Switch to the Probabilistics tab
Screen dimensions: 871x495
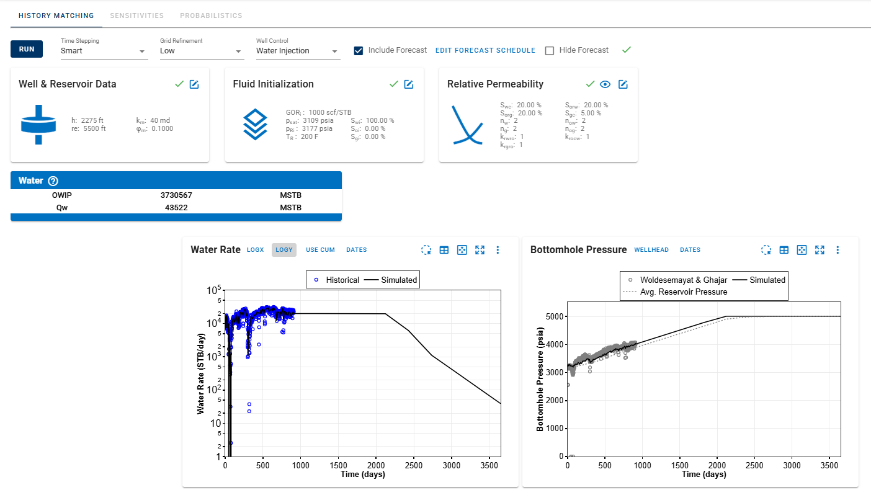pos(211,16)
